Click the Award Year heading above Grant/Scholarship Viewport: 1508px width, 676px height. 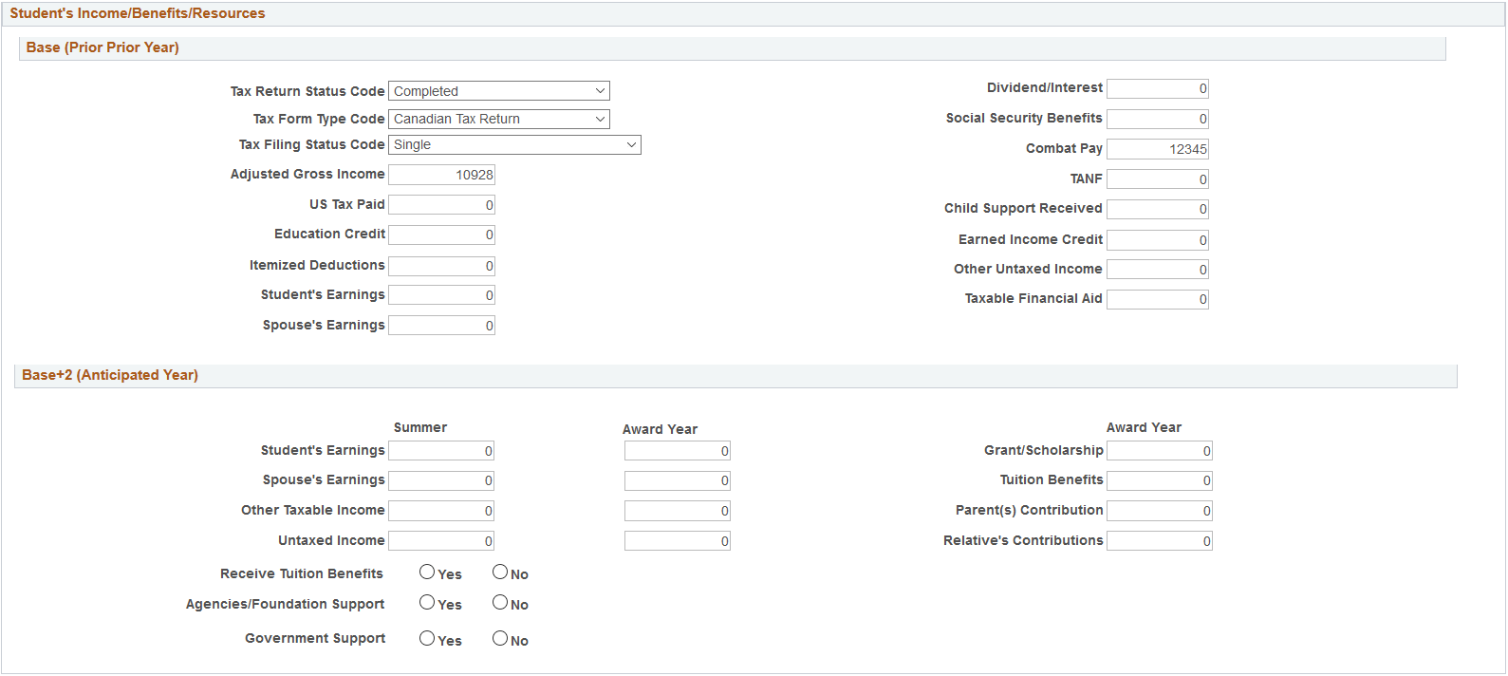pos(1144,427)
